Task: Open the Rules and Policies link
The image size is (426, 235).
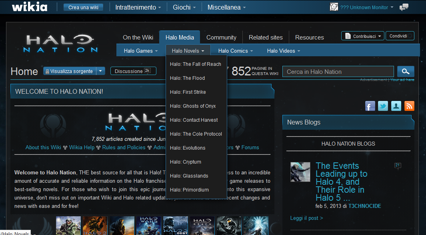Action: [124, 148]
